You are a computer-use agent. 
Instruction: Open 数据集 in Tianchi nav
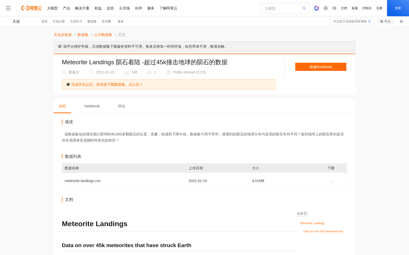click(x=92, y=21)
